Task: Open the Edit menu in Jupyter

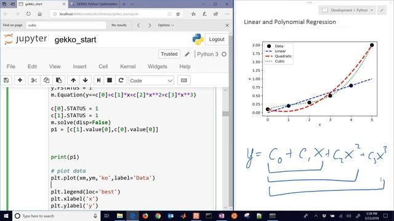Action: click(x=32, y=66)
